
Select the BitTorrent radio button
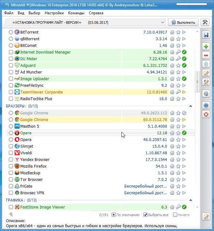pyautogui.click(x=11, y=32)
